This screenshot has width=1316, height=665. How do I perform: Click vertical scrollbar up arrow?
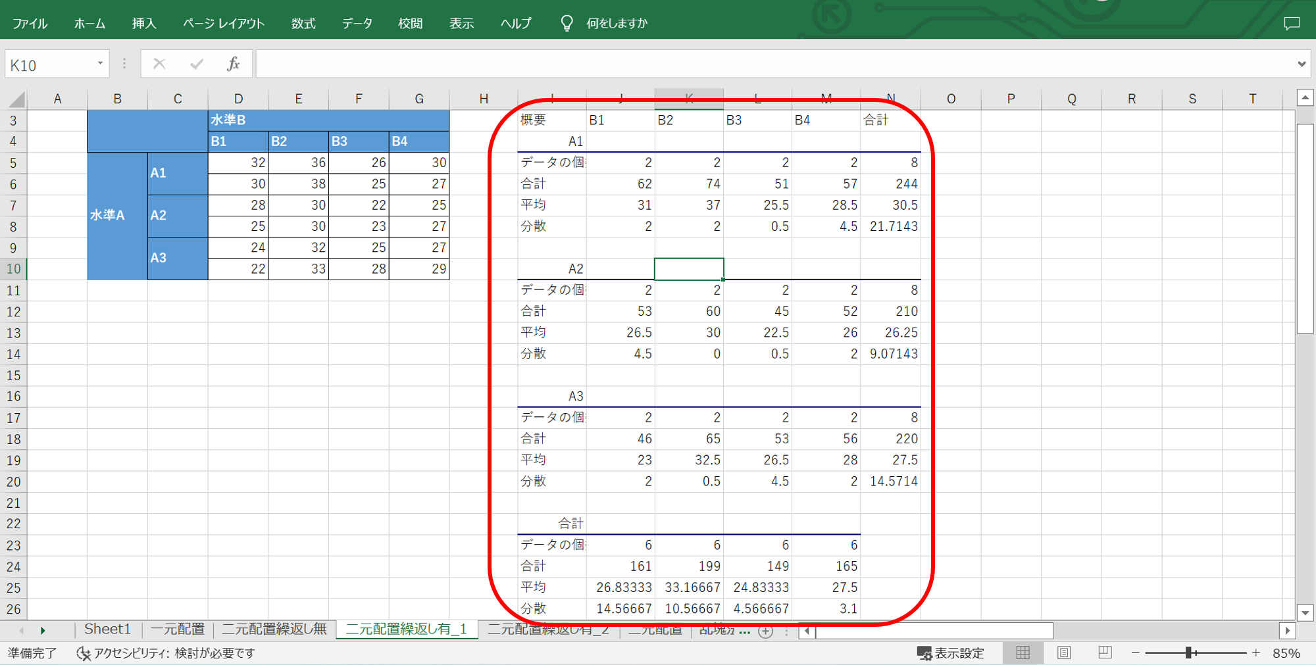tap(1305, 98)
